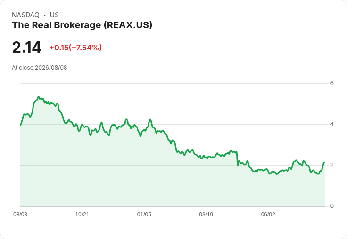The height and width of the screenshot is (239, 347).
Task: Click the +0.15(+7.54%) price change
Action: [76, 48]
